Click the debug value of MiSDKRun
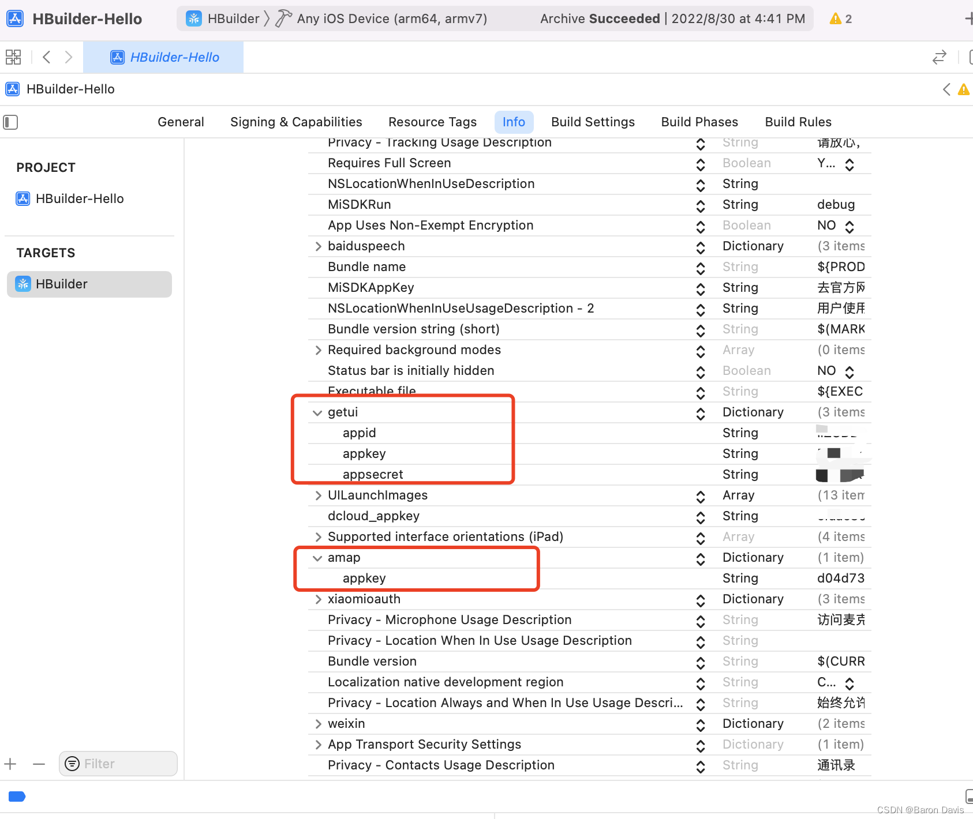973x819 pixels. tap(836, 205)
